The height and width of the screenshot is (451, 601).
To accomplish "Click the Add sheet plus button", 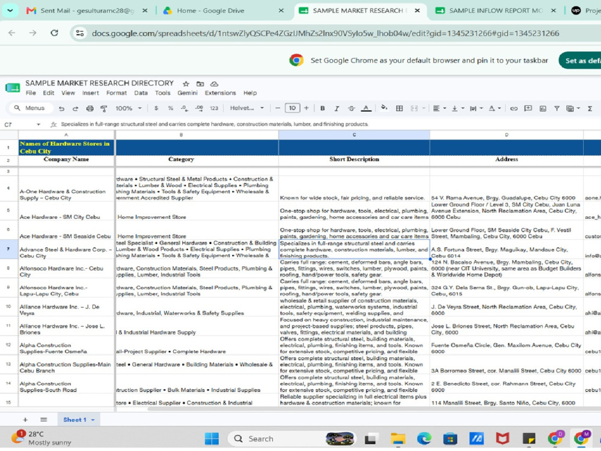I will point(25,420).
